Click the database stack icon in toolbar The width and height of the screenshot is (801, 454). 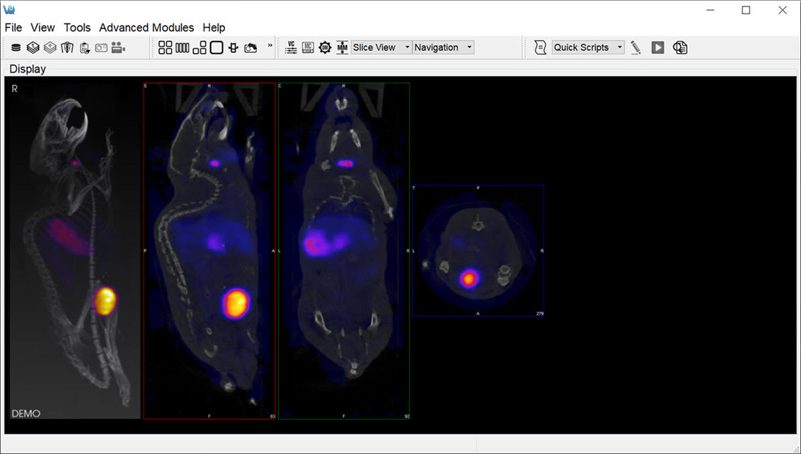click(x=16, y=48)
